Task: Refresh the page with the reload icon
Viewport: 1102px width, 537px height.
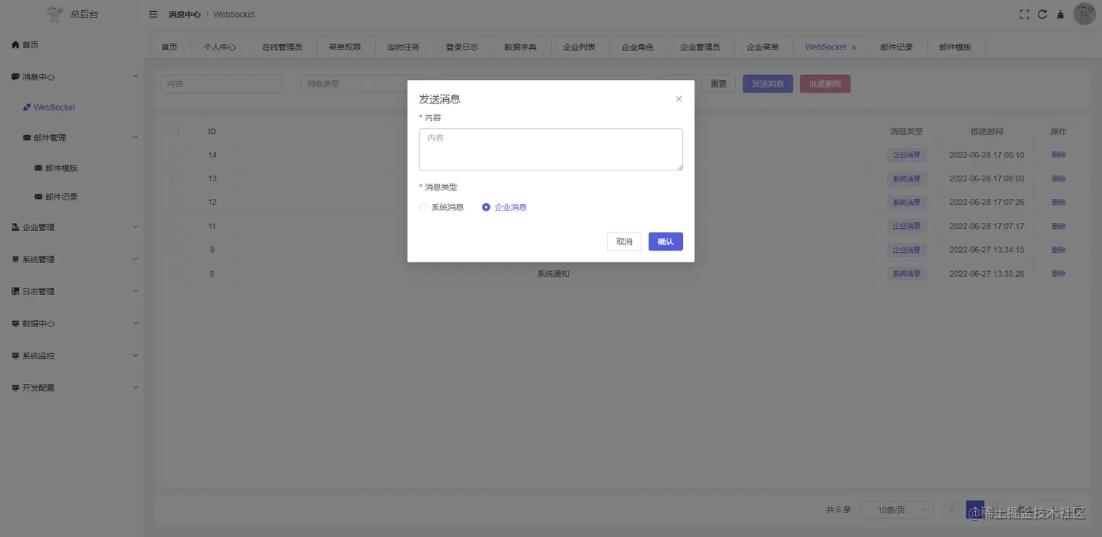Action: tap(1042, 13)
